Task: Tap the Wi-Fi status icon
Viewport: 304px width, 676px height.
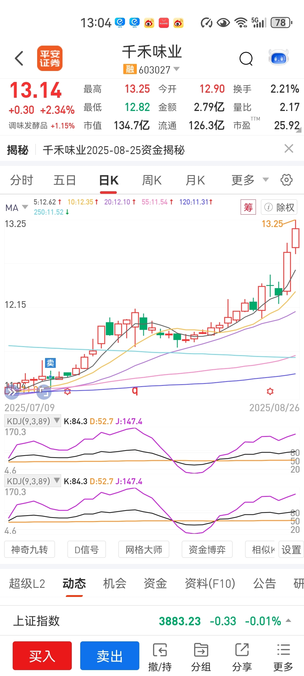Action: click(241, 23)
